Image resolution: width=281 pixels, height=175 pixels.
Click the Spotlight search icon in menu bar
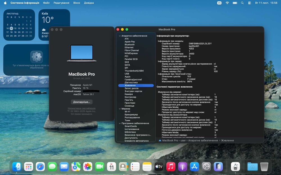click(x=242, y=3)
